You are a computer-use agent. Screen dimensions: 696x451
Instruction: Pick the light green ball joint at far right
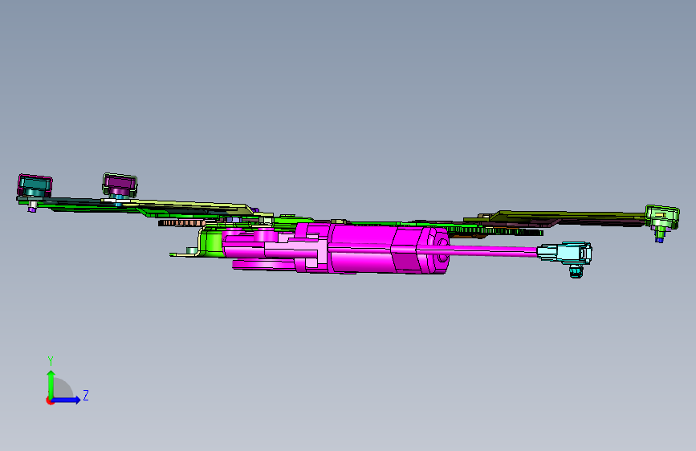click(x=661, y=217)
